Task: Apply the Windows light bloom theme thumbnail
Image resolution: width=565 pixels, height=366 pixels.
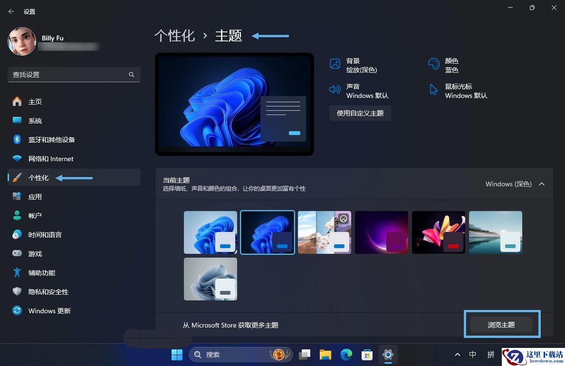Action: [x=211, y=232]
